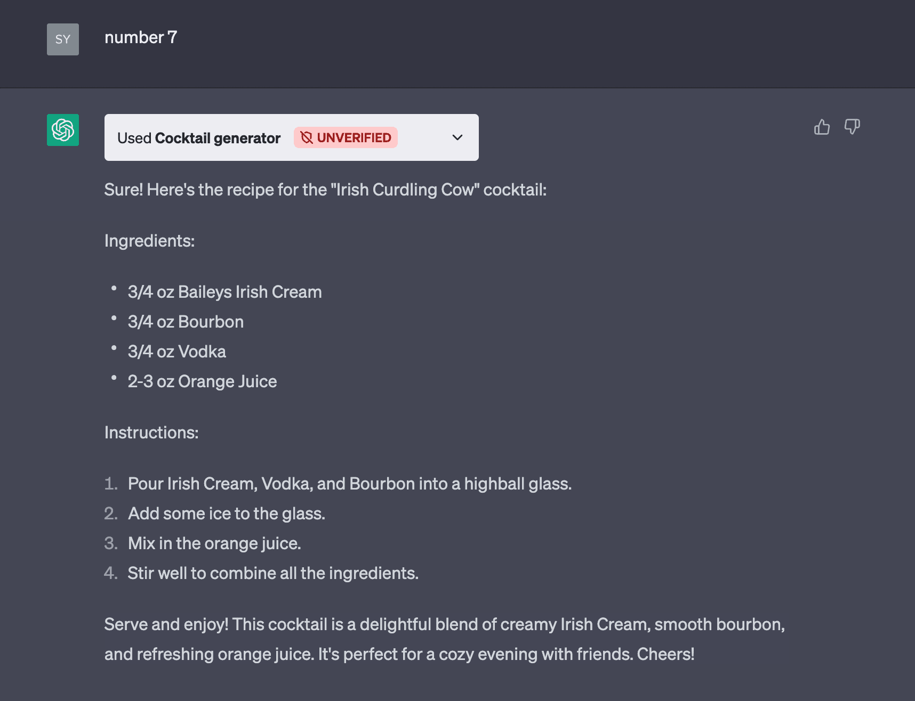Expand the Cocktail generator plugin chevron
The image size is (915, 701).
click(457, 137)
